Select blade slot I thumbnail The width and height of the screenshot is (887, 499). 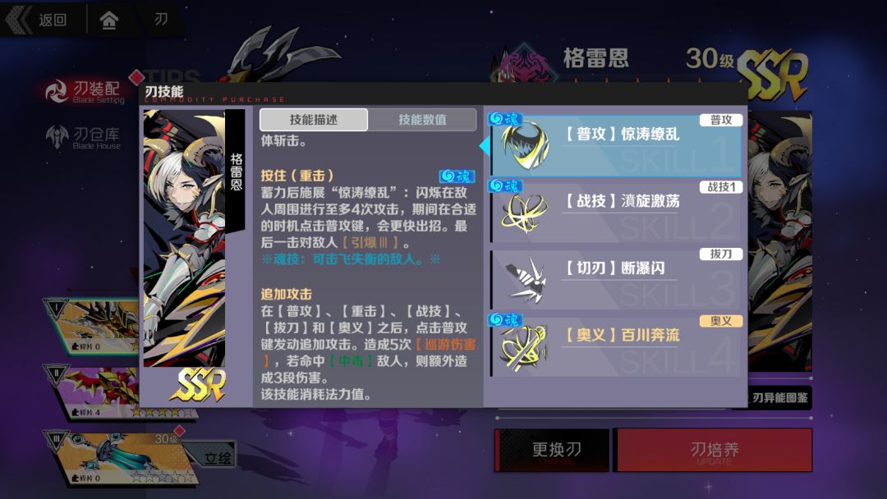(x=92, y=326)
